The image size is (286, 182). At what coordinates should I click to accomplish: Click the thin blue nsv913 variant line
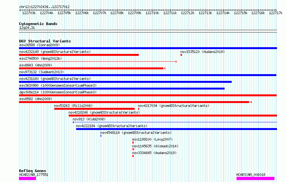[x=175, y=122]
